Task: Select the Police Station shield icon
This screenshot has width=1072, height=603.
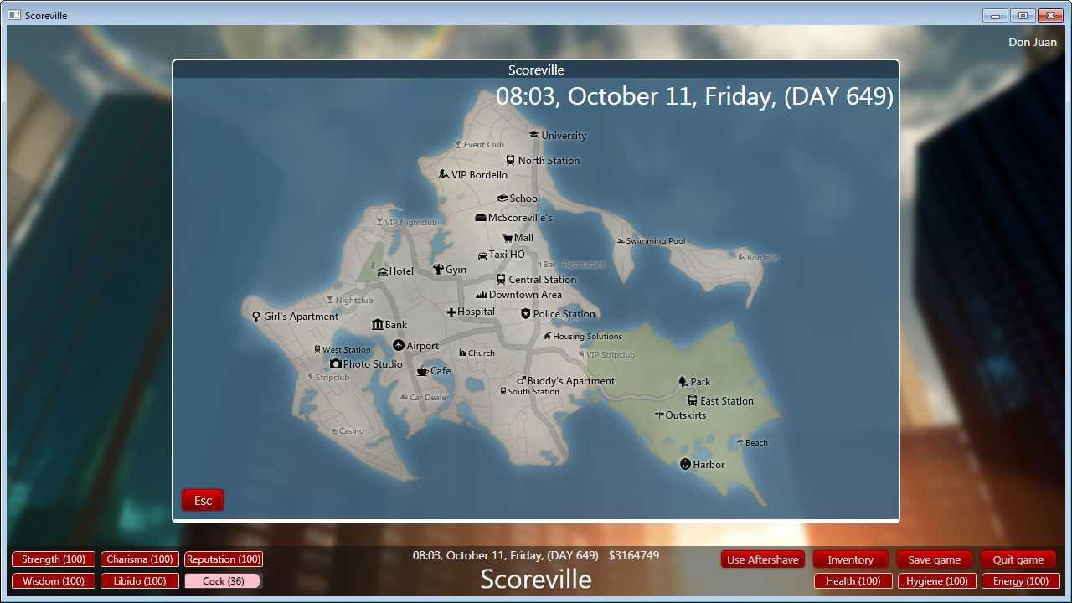Action: click(x=525, y=314)
